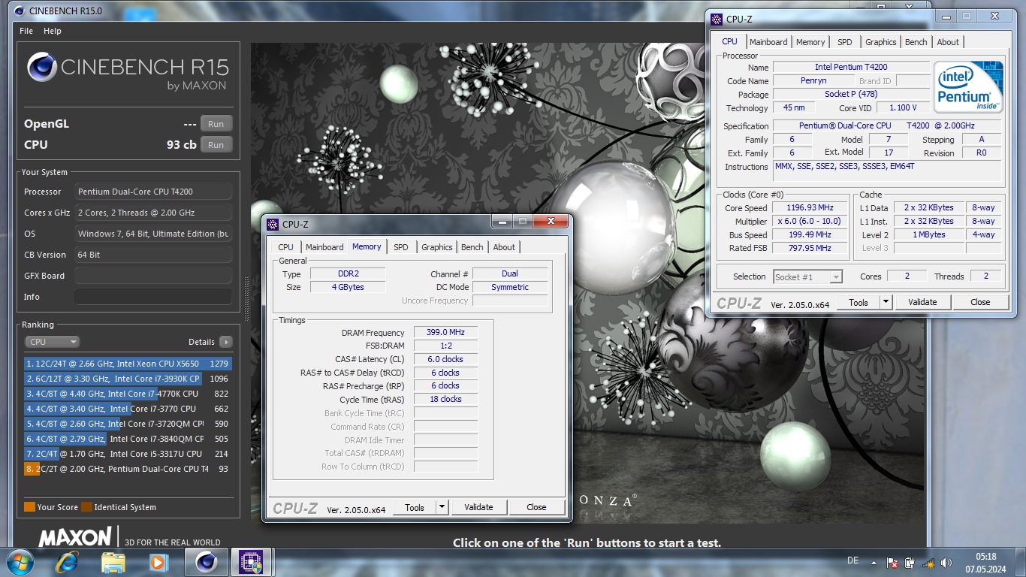The height and width of the screenshot is (577, 1026).
Task: Switch to CPU-Z via its taskbar icon
Action: point(251,562)
